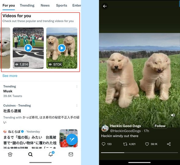Screen dimensions: 180x165
Task: Open more options beside Follow button
Action: [x=173, y=126]
